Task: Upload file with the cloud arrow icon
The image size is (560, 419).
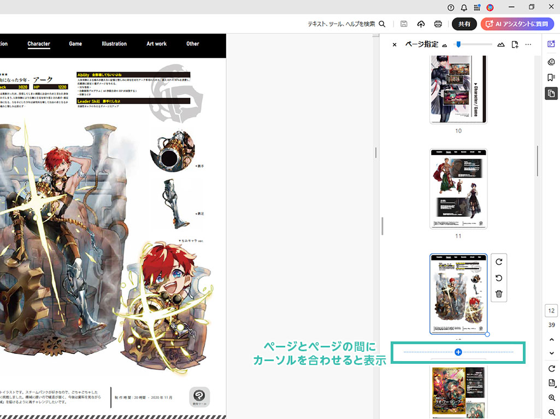Action: click(x=421, y=24)
